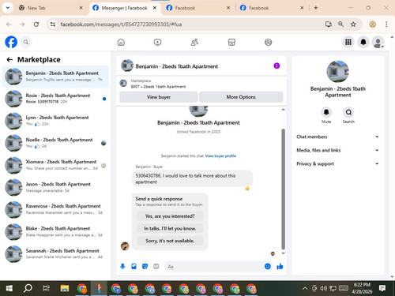This screenshot has width=395, height=296.
Task: Open the Facebook menu grid icon
Action: [x=348, y=42]
